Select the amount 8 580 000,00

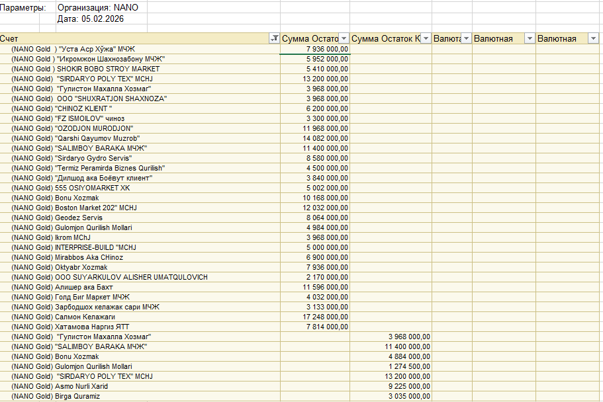point(315,158)
